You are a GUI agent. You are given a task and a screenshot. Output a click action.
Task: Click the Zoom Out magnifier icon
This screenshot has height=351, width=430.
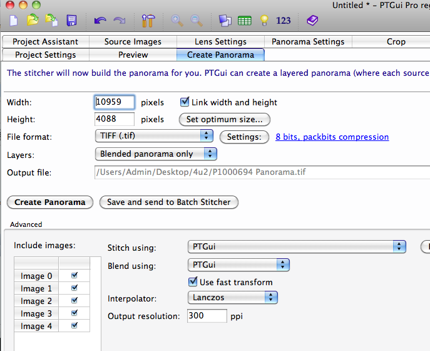click(x=197, y=21)
